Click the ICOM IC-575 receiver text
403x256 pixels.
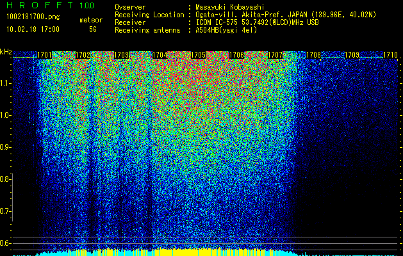(257, 22)
